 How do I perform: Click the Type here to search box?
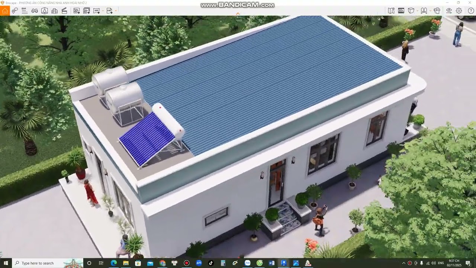coord(48,263)
